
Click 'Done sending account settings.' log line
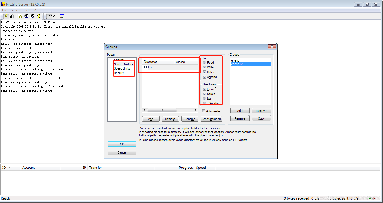pyautogui.click(x=25, y=82)
